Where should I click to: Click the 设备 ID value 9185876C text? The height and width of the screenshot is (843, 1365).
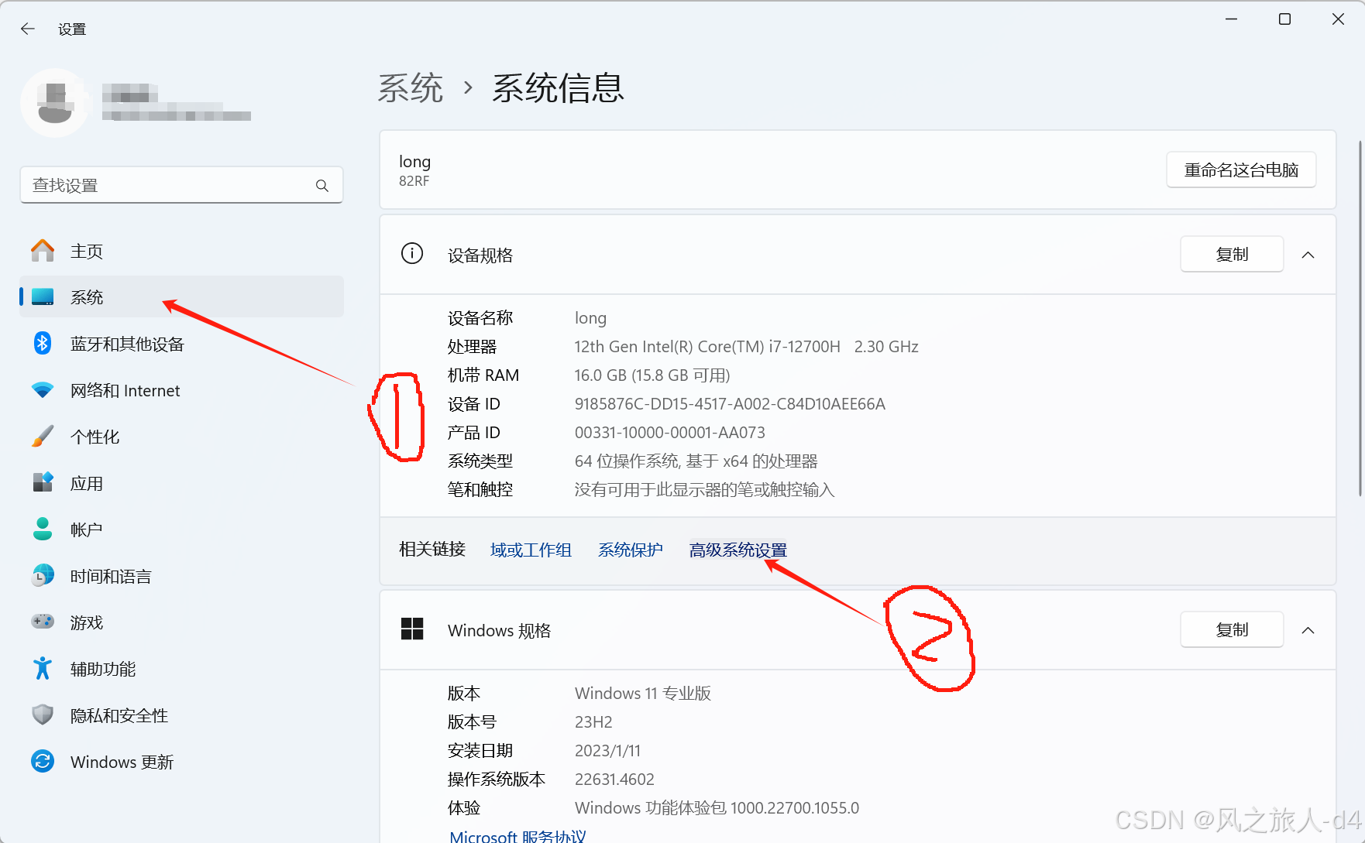click(x=730, y=403)
